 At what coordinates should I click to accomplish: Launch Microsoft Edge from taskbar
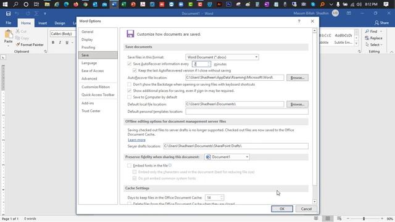pyautogui.click(x=66, y=4)
